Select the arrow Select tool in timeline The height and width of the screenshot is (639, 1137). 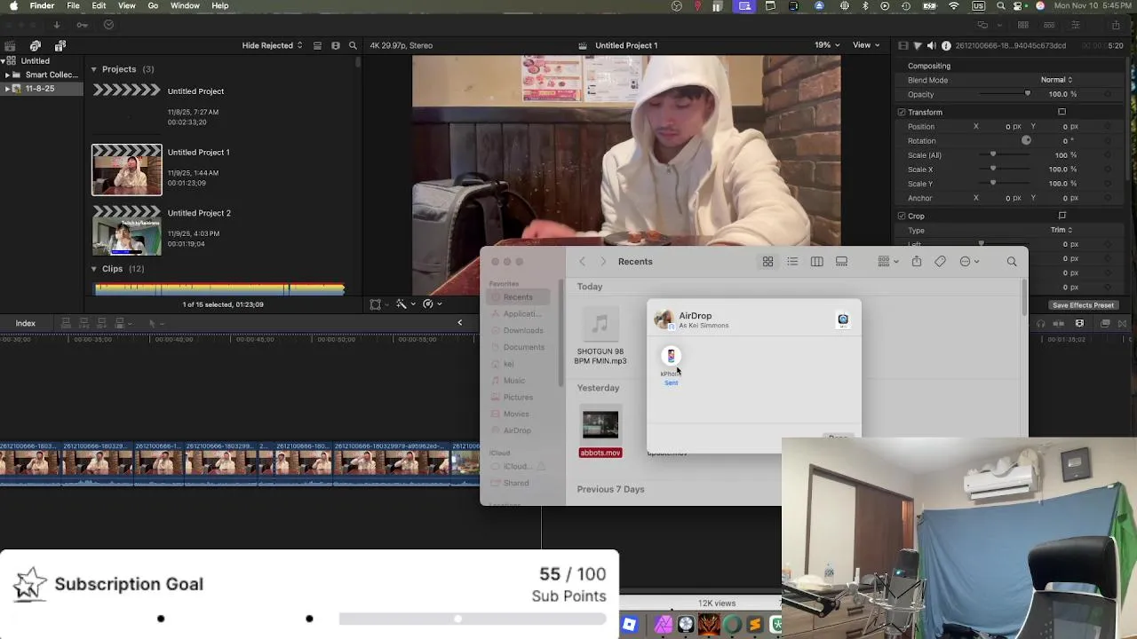(x=152, y=323)
